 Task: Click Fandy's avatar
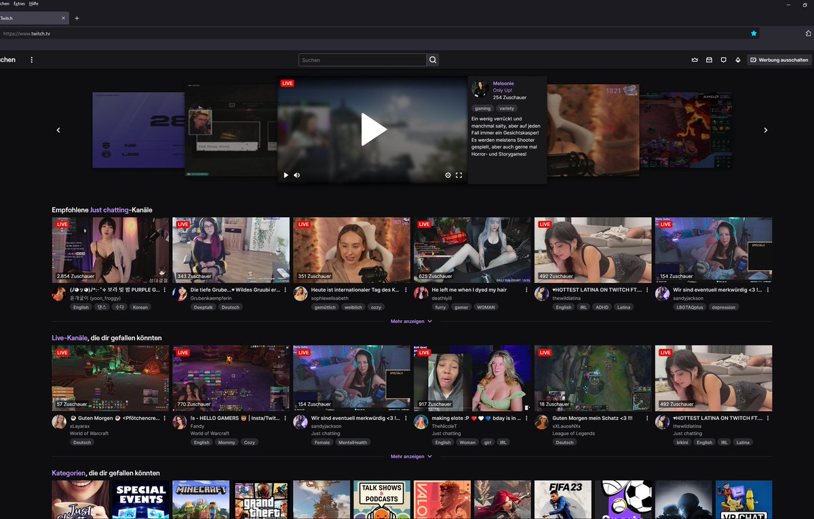[x=180, y=421]
